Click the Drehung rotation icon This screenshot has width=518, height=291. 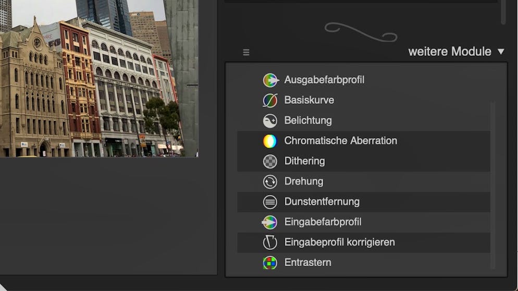pos(270,182)
